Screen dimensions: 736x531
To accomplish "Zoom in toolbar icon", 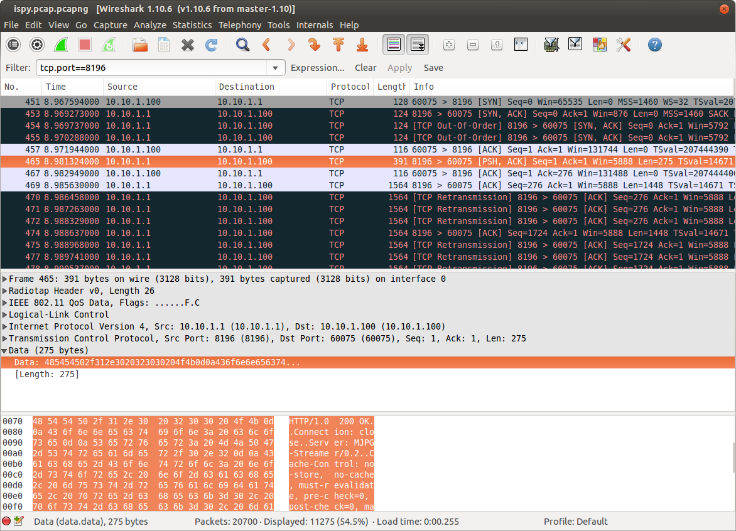I will click(x=449, y=45).
